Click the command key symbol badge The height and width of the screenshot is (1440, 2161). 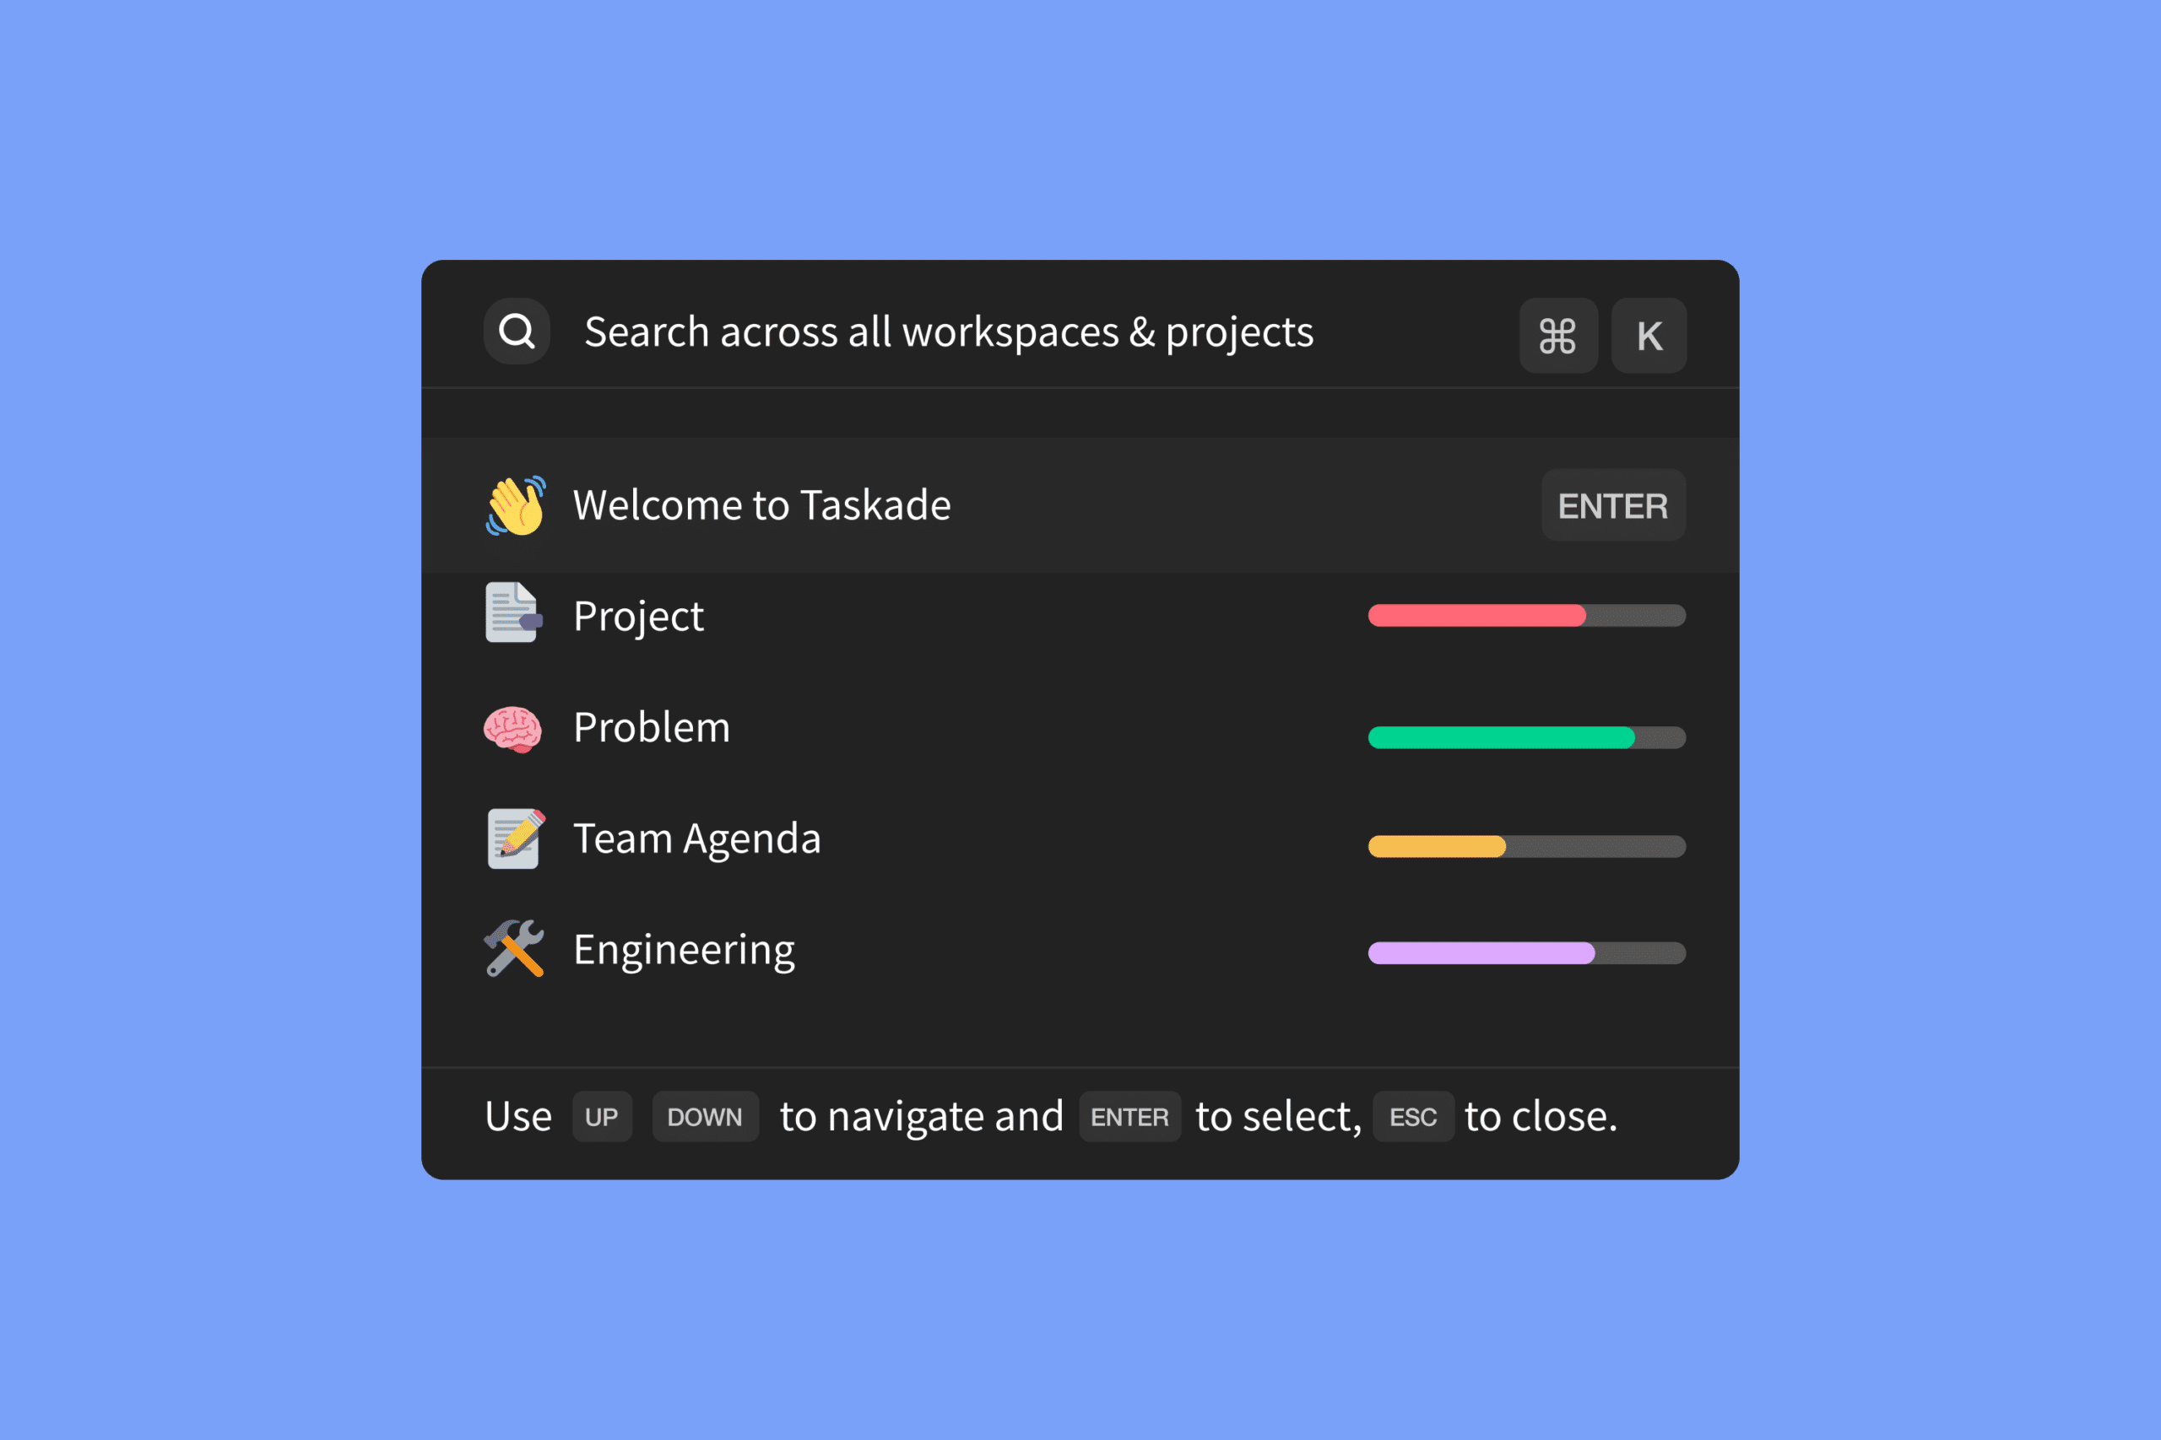coord(1559,336)
